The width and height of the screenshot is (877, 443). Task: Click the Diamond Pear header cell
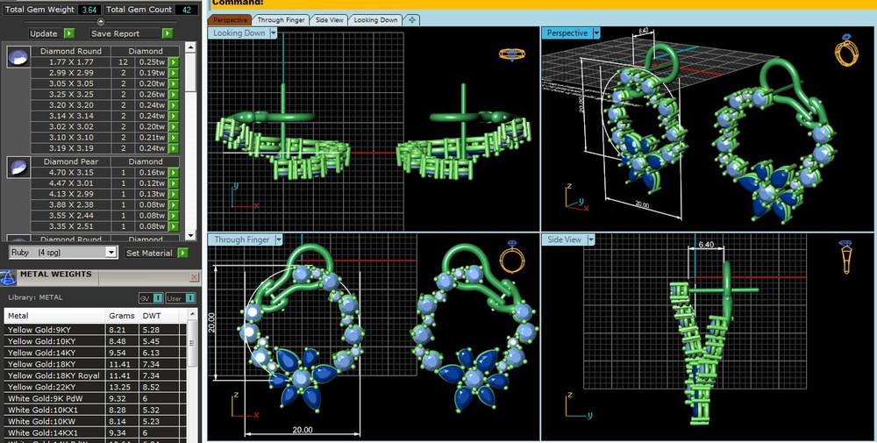coord(70,161)
